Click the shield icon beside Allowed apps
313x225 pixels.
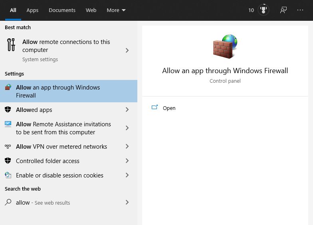(x=8, y=110)
